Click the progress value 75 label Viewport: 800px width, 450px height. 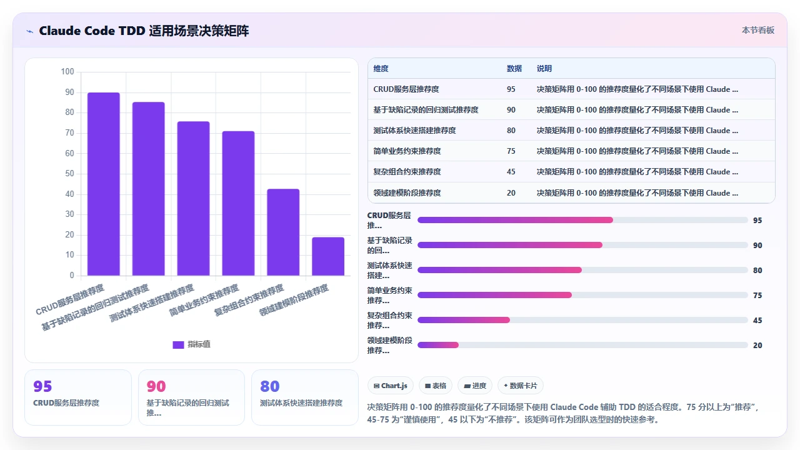[x=757, y=295]
